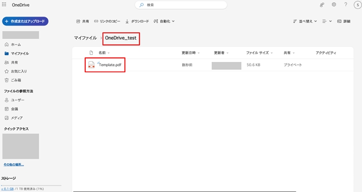The image size is (362, 192).
Task: Open the help question mark icon
Action: point(346,5)
